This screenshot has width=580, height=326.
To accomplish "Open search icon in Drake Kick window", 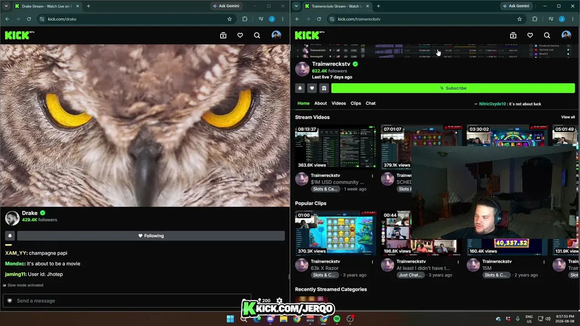I will (x=257, y=35).
